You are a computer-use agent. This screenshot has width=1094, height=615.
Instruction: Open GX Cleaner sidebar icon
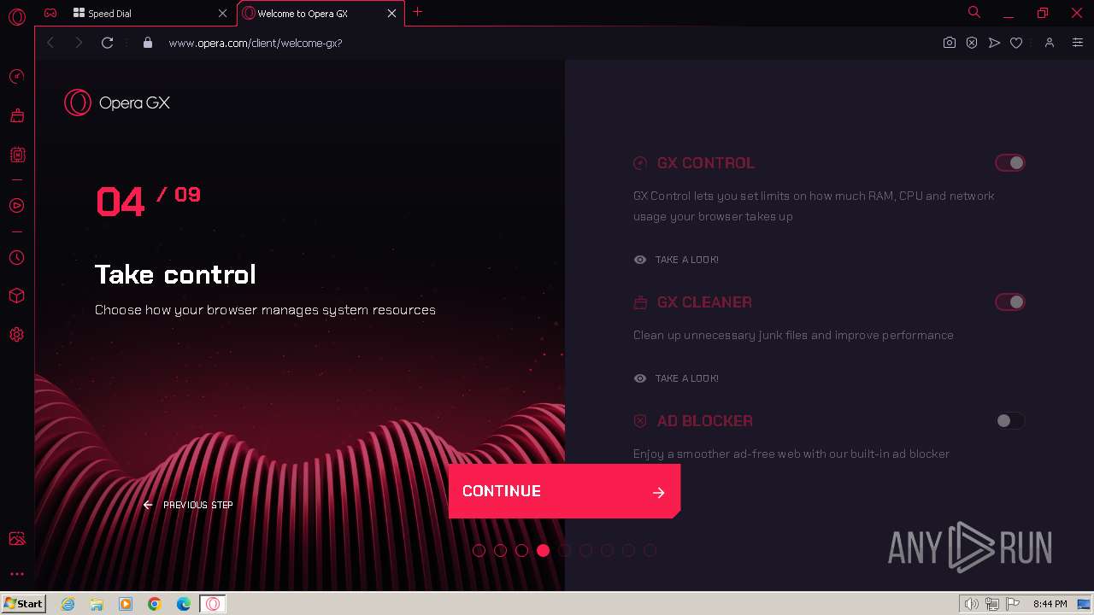16,115
